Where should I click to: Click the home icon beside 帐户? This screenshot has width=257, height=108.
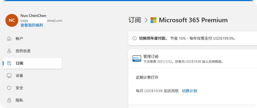9,39
